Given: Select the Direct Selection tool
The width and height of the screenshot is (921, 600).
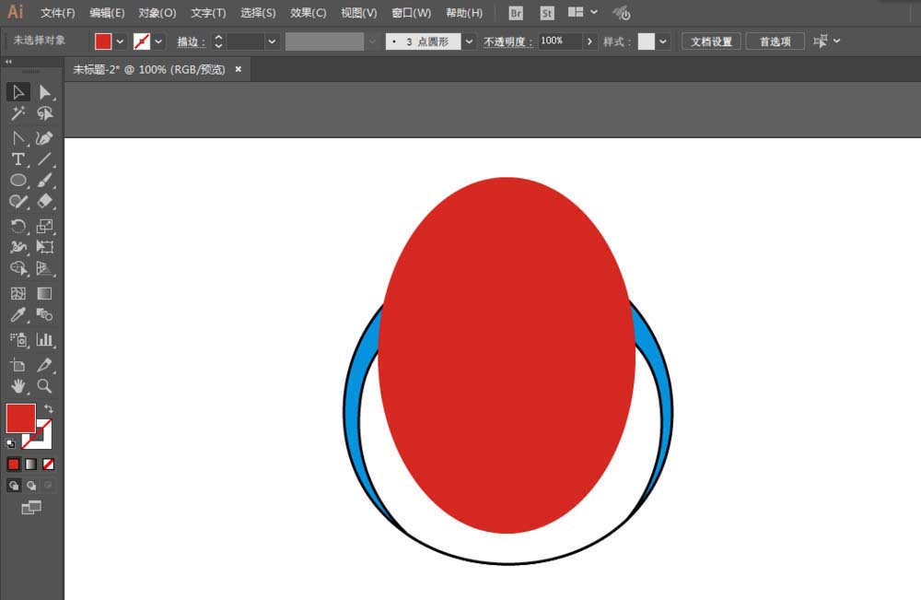Looking at the screenshot, I should 44,92.
